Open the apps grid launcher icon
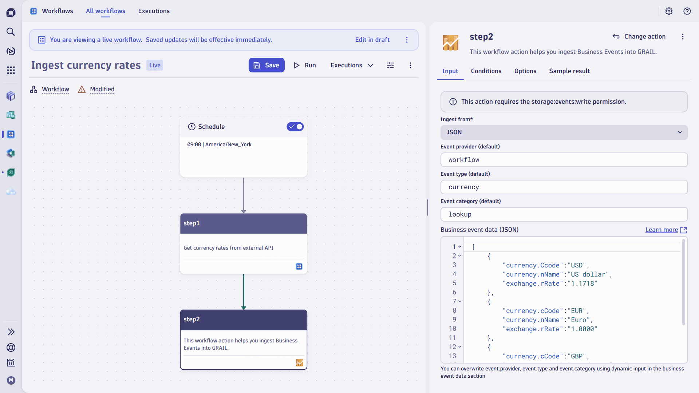Image resolution: width=699 pixels, height=393 pixels. [11, 70]
